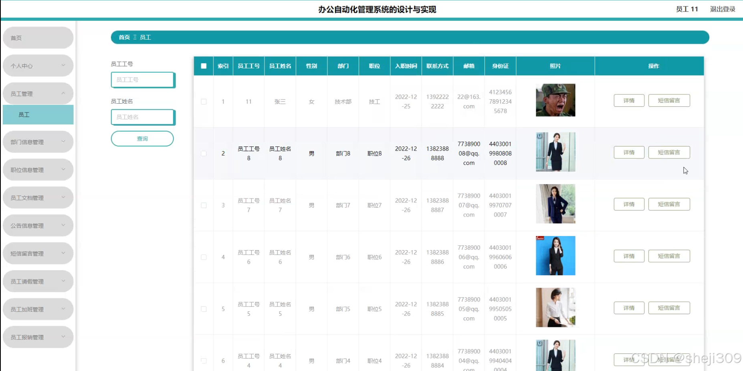Expand the 职位信息管理 menu
This screenshot has width=743, height=371.
click(x=38, y=169)
